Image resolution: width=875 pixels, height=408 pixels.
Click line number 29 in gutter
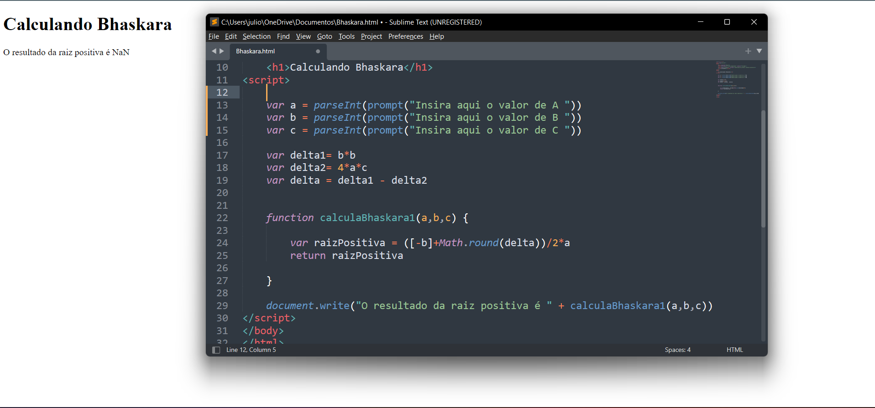(222, 306)
